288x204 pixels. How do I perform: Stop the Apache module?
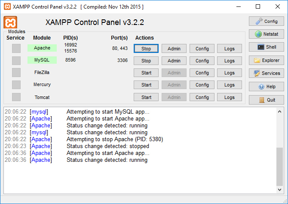click(146, 49)
